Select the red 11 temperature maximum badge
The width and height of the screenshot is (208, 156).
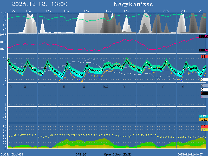click(x=204, y=56)
